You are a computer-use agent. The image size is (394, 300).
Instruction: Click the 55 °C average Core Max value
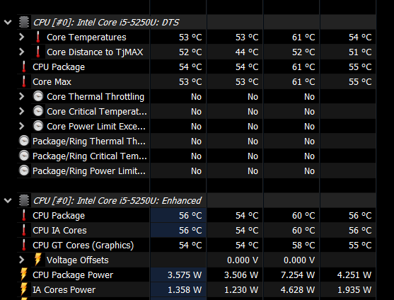360,81
